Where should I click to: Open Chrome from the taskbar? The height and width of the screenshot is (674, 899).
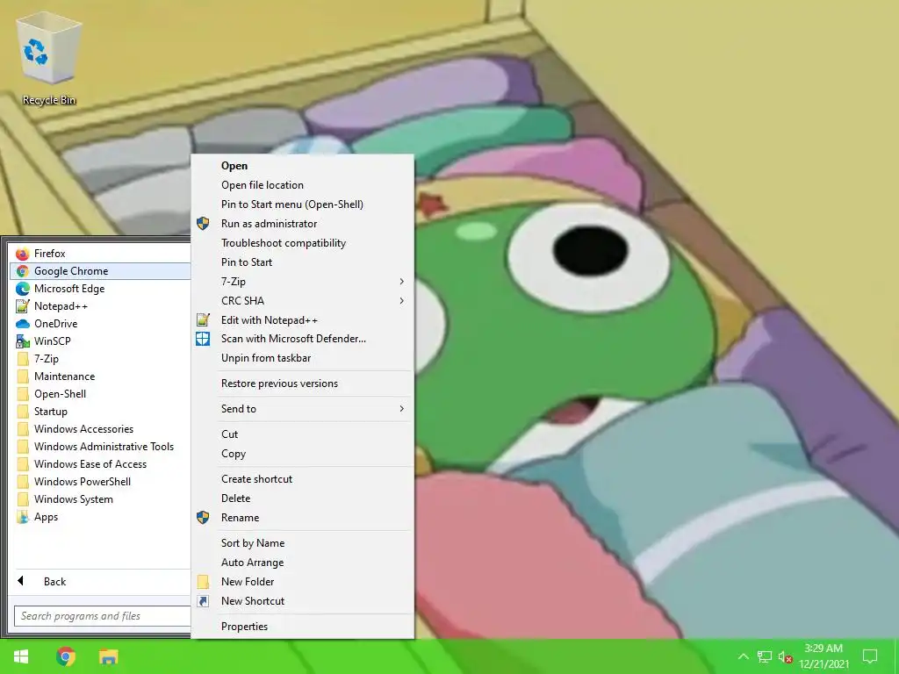[x=65, y=656]
